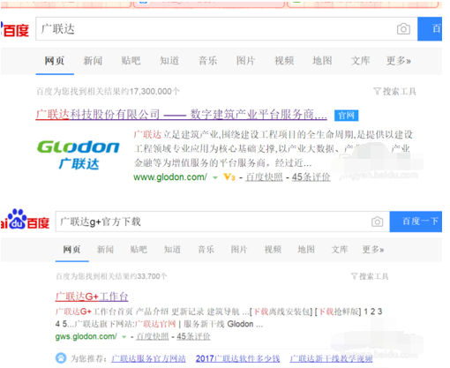The image size is (450, 368).
Task: Open 广联达科技股份有限公司 result title link
Action: click(x=181, y=114)
